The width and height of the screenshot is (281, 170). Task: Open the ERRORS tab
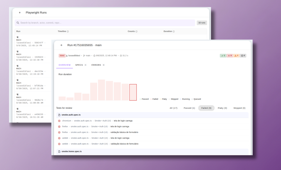96,65
